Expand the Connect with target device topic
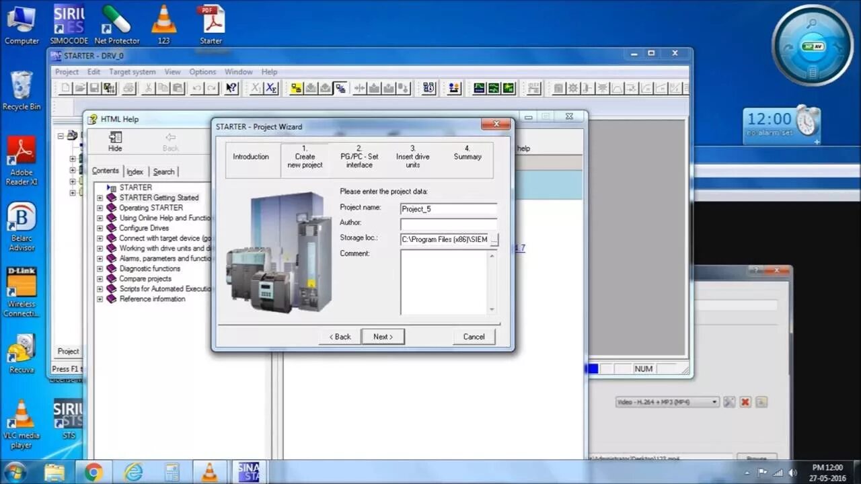This screenshot has height=484, width=861. (100, 238)
